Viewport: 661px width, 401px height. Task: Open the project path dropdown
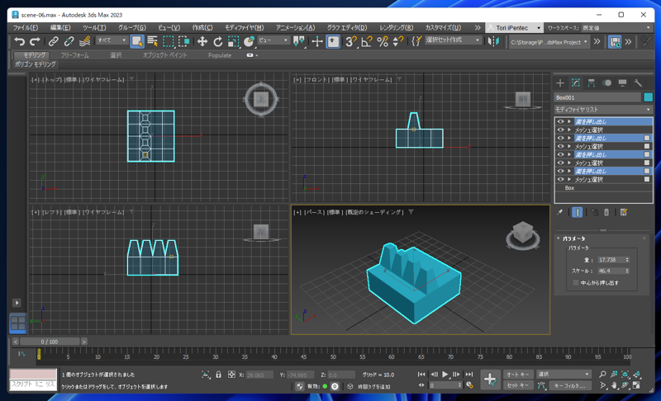(x=549, y=42)
